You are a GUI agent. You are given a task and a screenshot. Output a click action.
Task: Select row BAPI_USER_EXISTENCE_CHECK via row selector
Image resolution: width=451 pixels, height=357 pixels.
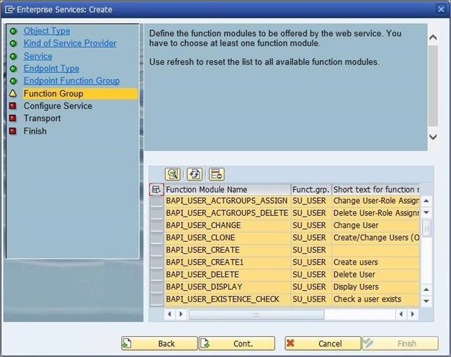click(157, 299)
